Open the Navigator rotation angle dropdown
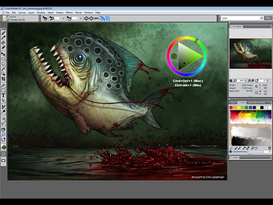The width and height of the screenshot is (273, 205). point(267,81)
